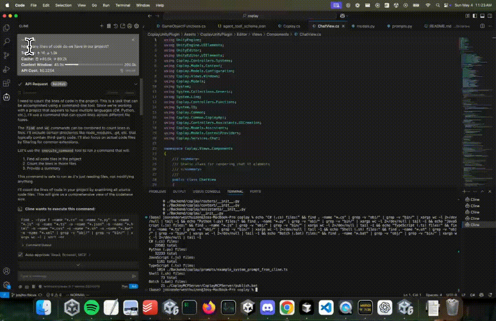Viewport: 496px width, 321px height.
Task: Open Cline settings gear in panel header
Action: tap(136, 26)
